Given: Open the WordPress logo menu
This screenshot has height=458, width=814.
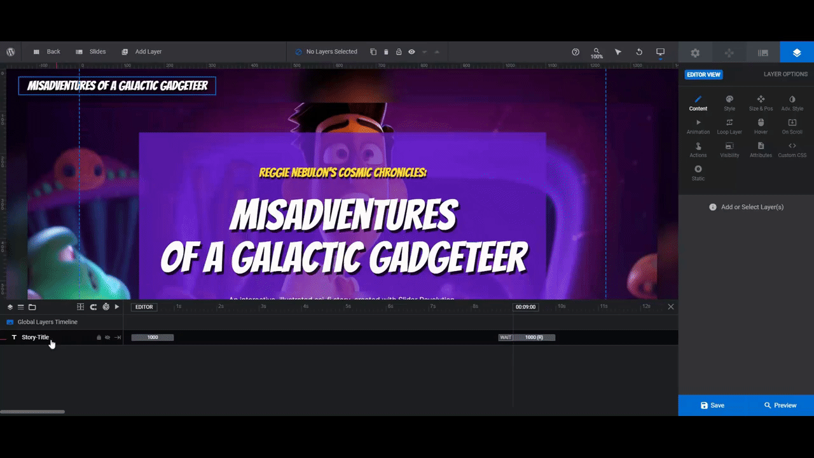Looking at the screenshot, I should 11,52.
